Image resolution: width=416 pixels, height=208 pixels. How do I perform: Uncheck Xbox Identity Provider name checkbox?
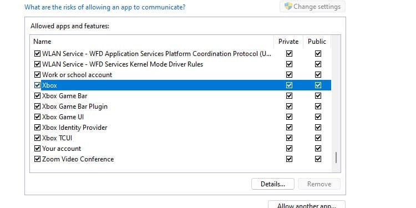click(37, 128)
